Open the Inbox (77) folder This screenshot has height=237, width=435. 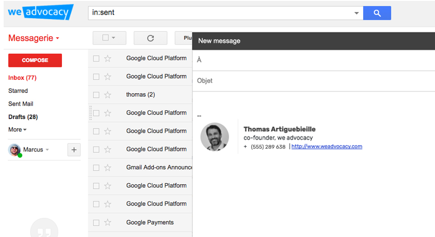22,78
